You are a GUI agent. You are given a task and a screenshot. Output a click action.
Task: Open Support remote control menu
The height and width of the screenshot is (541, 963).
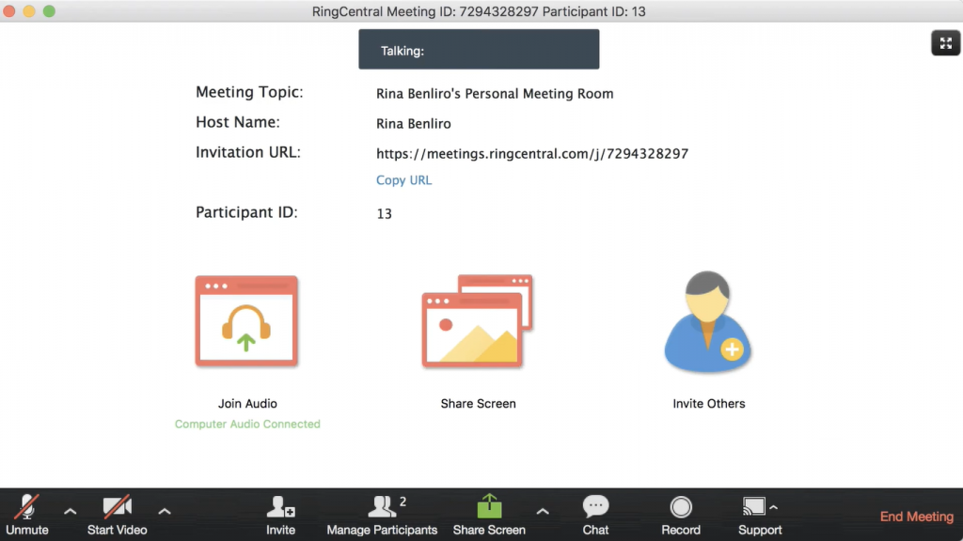(760, 516)
